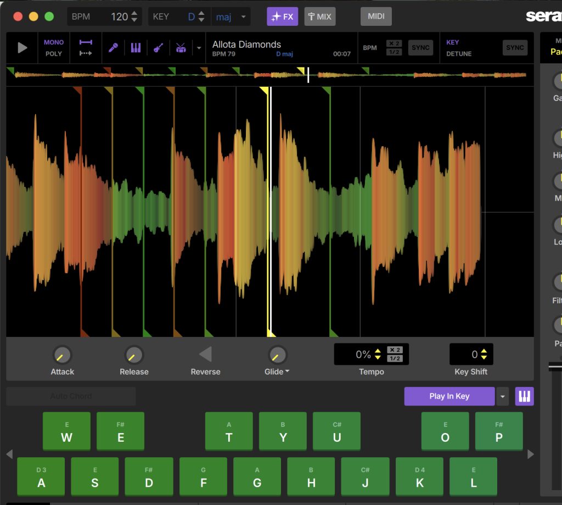Viewport: 562px width, 505px height.
Task: Toggle the FX panel button
Action: tap(282, 16)
